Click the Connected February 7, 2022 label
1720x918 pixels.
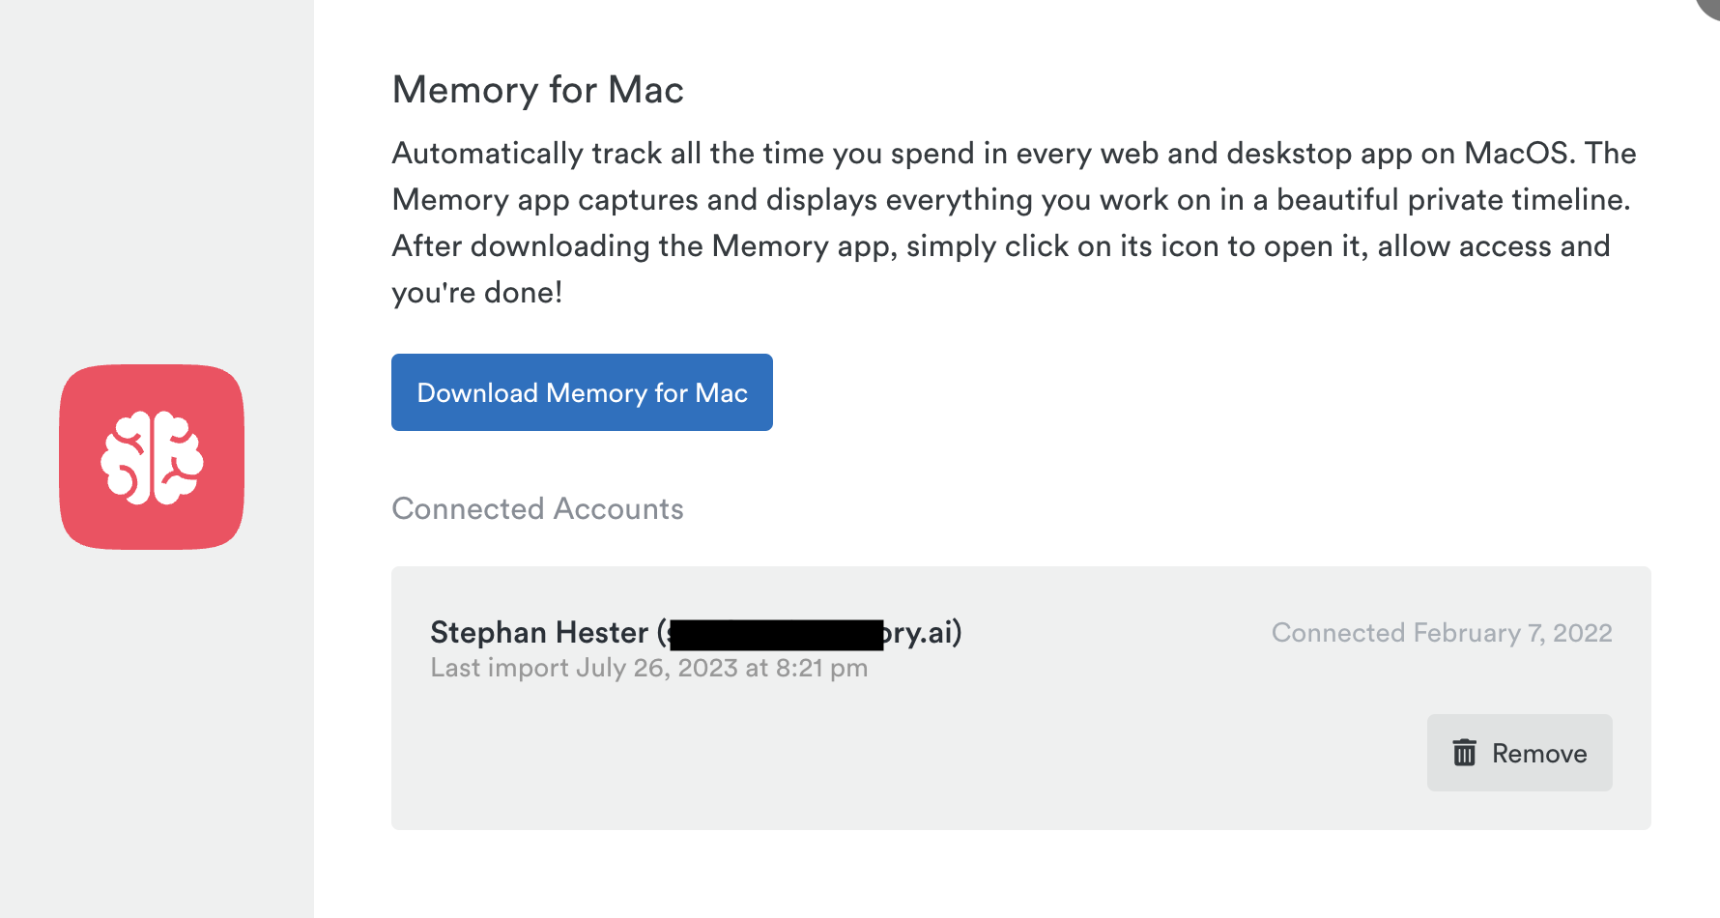1442,632
